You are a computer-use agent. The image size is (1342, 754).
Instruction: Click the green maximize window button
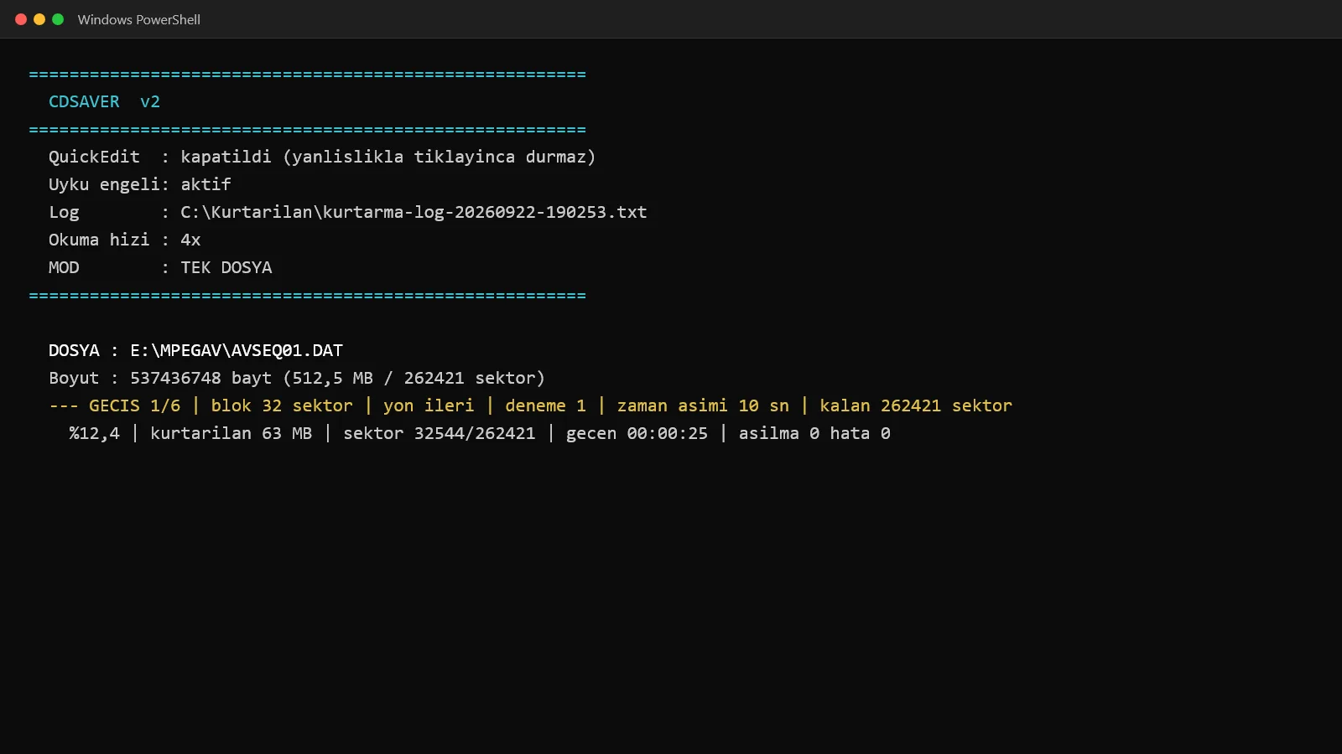tap(58, 19)
